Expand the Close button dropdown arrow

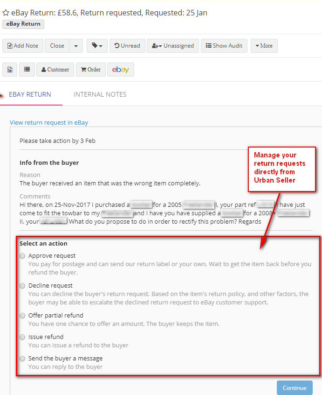[x=76, y=46]
